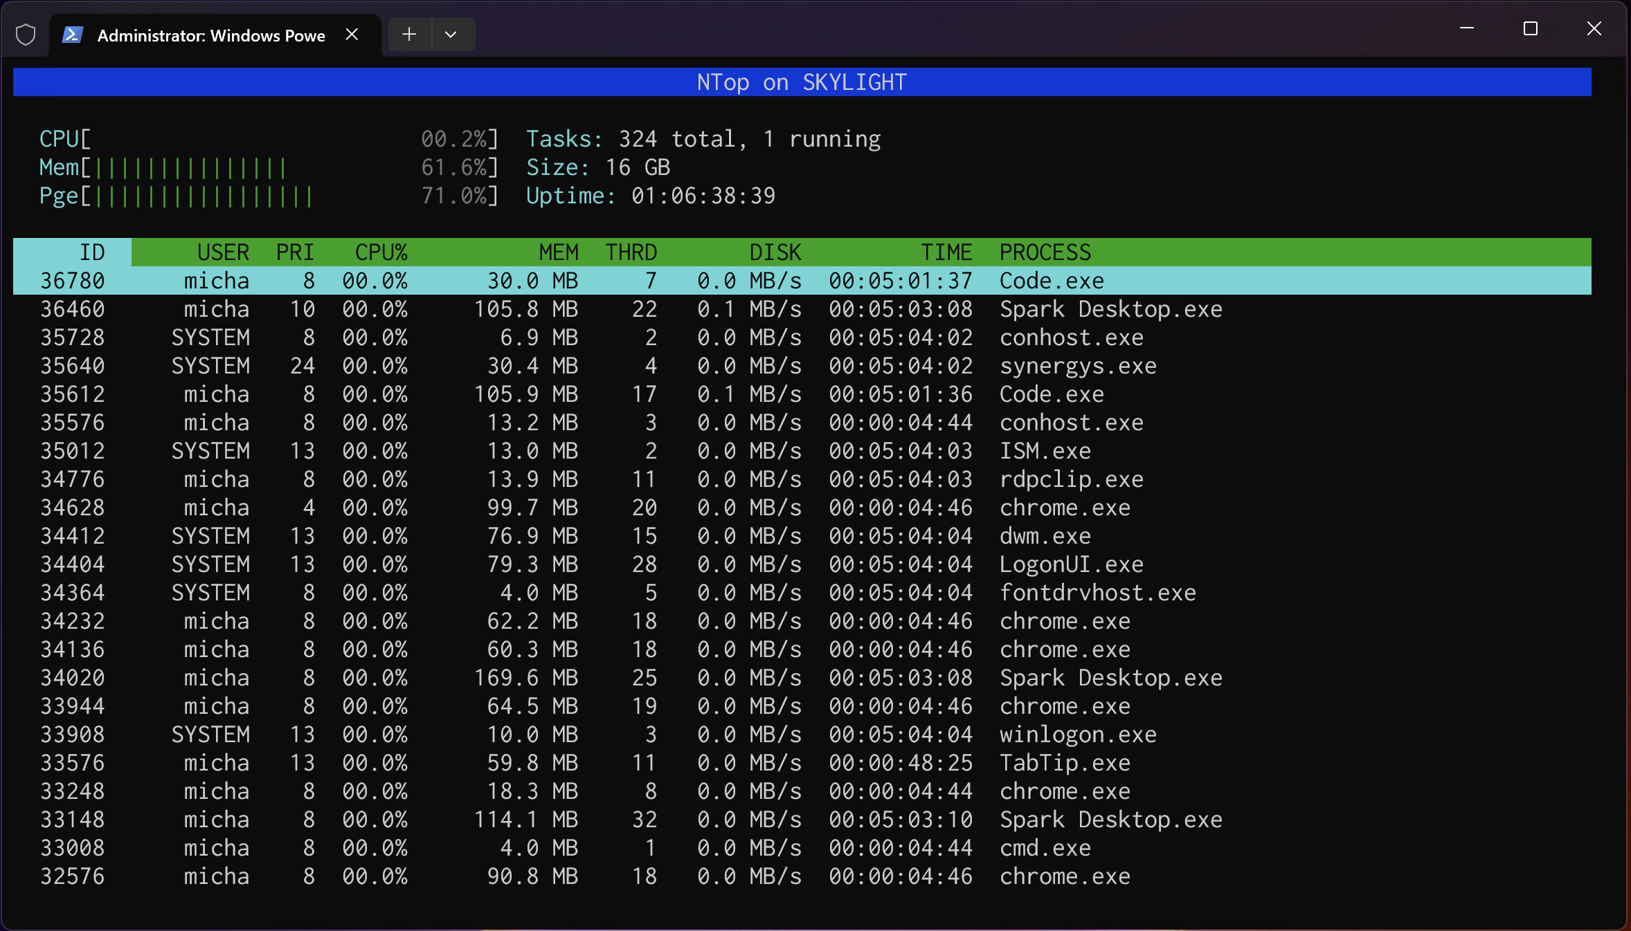Click the 169.6 MB memory value
The height and width of the screenshot is (931, 1631).
click(x=526, y=678)
